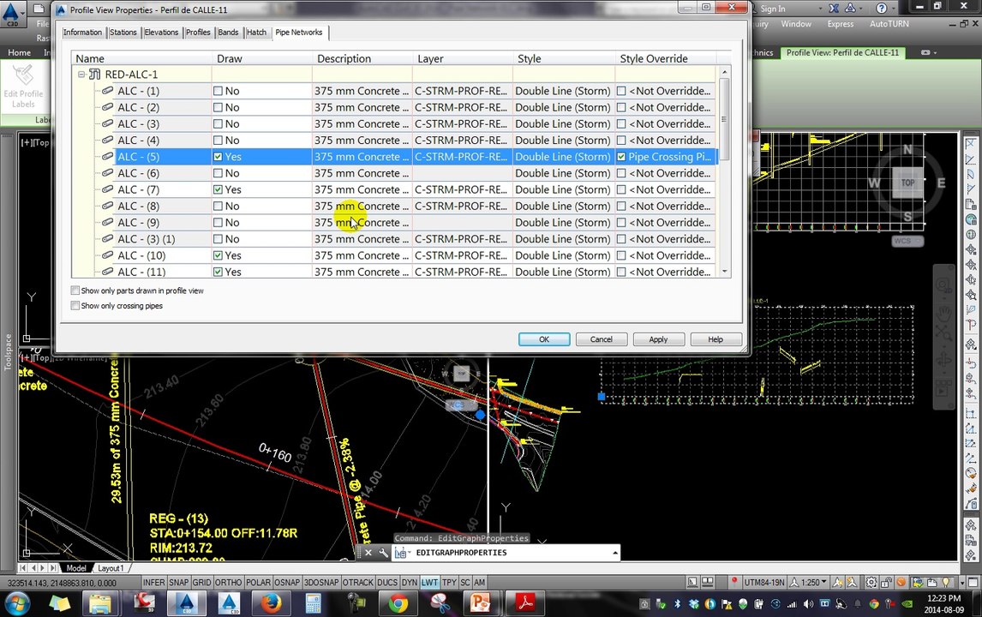Enable Draw checkbox for ALC - (4)
982x617 pixels.
(x=218, y=141)
